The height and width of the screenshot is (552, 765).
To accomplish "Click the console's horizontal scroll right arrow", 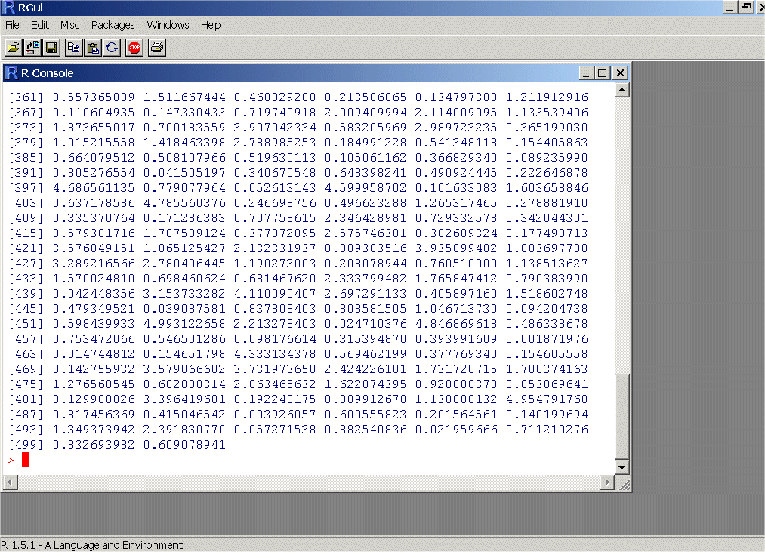I will pyautogui.click(x=607, y=483).
